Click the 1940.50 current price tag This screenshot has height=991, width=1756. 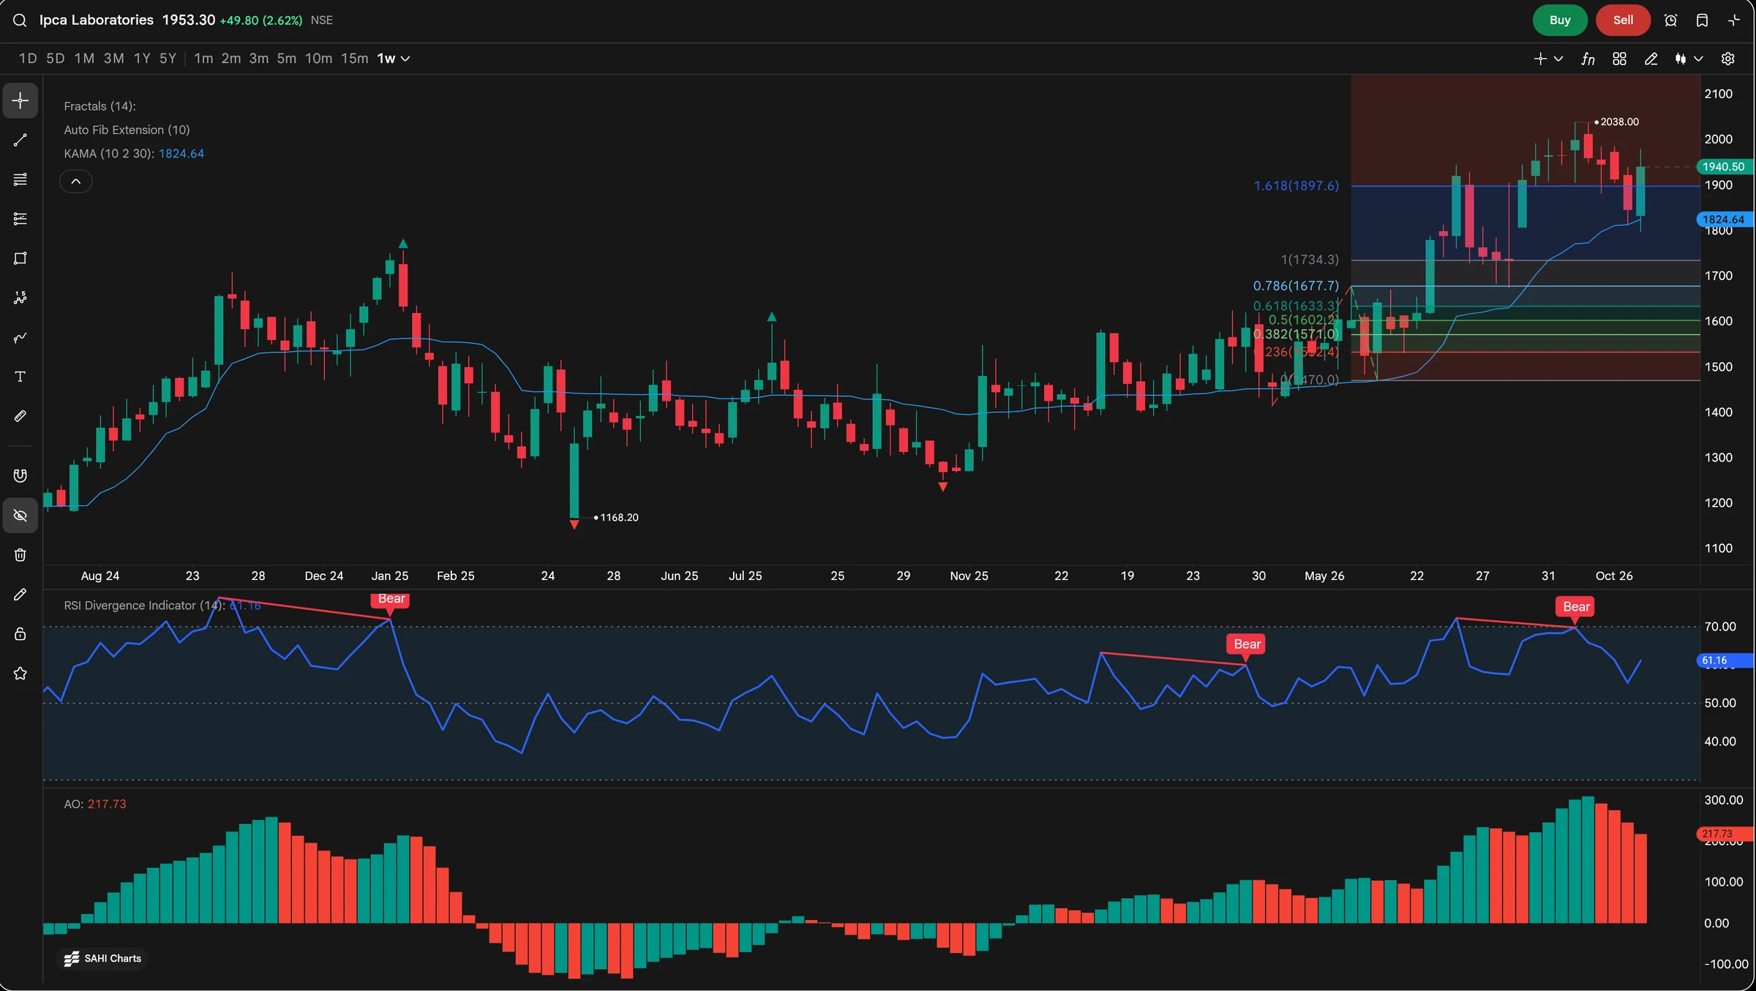pos(1723,167)
